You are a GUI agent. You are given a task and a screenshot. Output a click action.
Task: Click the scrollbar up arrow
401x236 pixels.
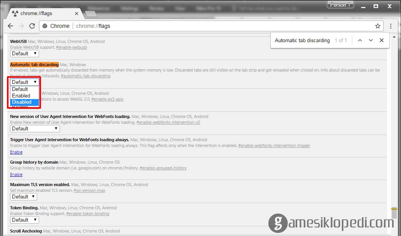pyautogui.click(x=394, y=37)
